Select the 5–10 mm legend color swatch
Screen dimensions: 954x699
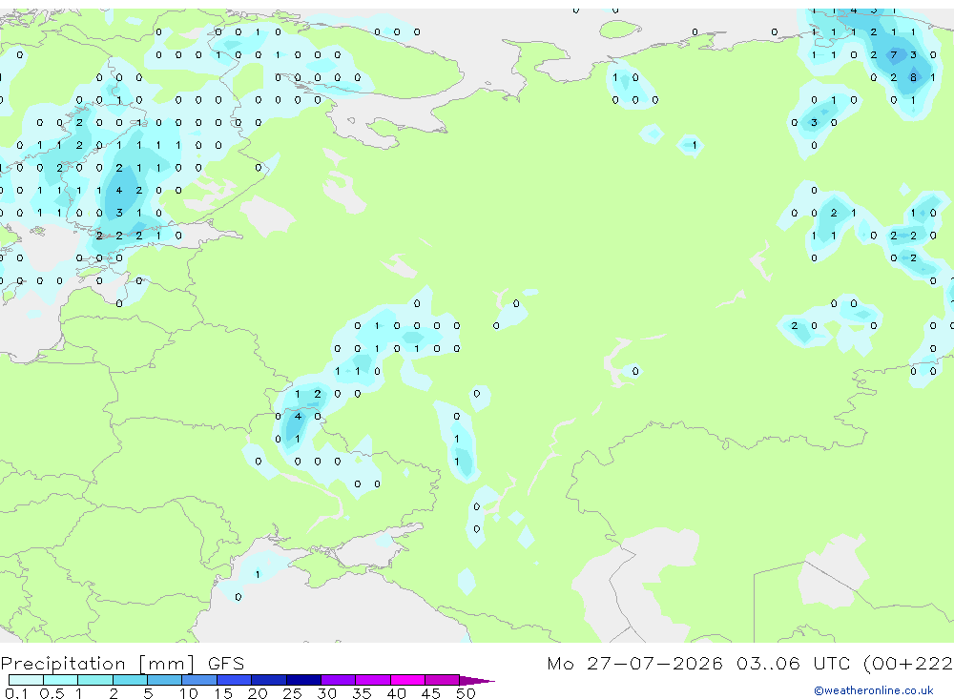pos(165,680)
